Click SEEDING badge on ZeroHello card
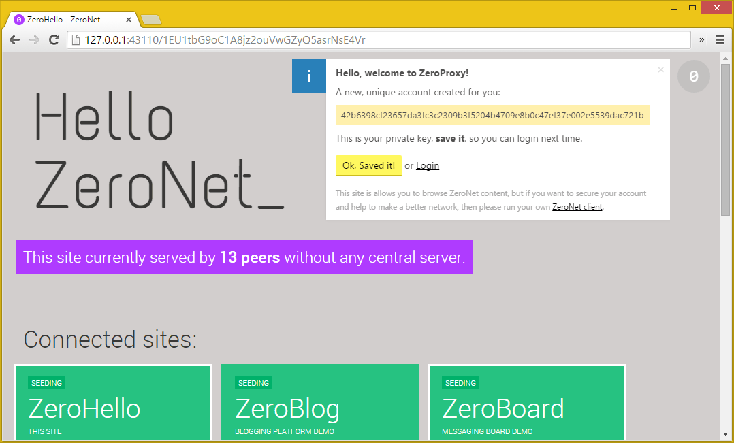The height and width of the screenshot is (443, 734). click(46, 383)
